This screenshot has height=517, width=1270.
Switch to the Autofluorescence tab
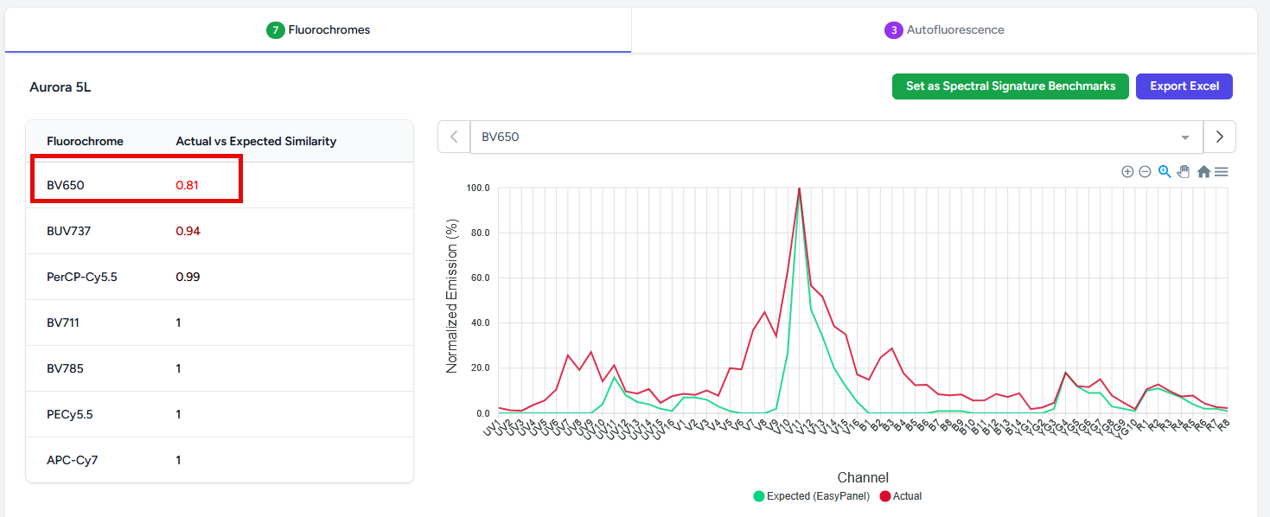coord(944,30)
